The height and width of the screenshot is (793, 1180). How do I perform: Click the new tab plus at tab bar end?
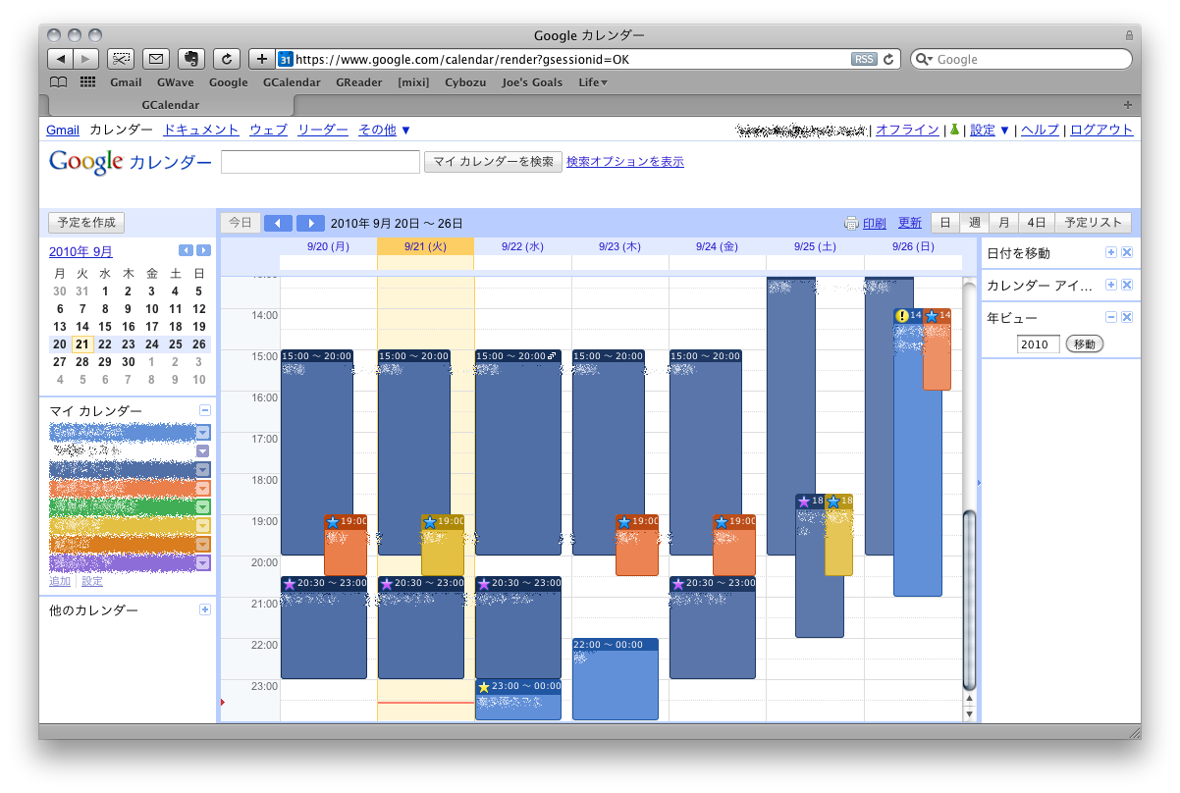coord(1127,104)
